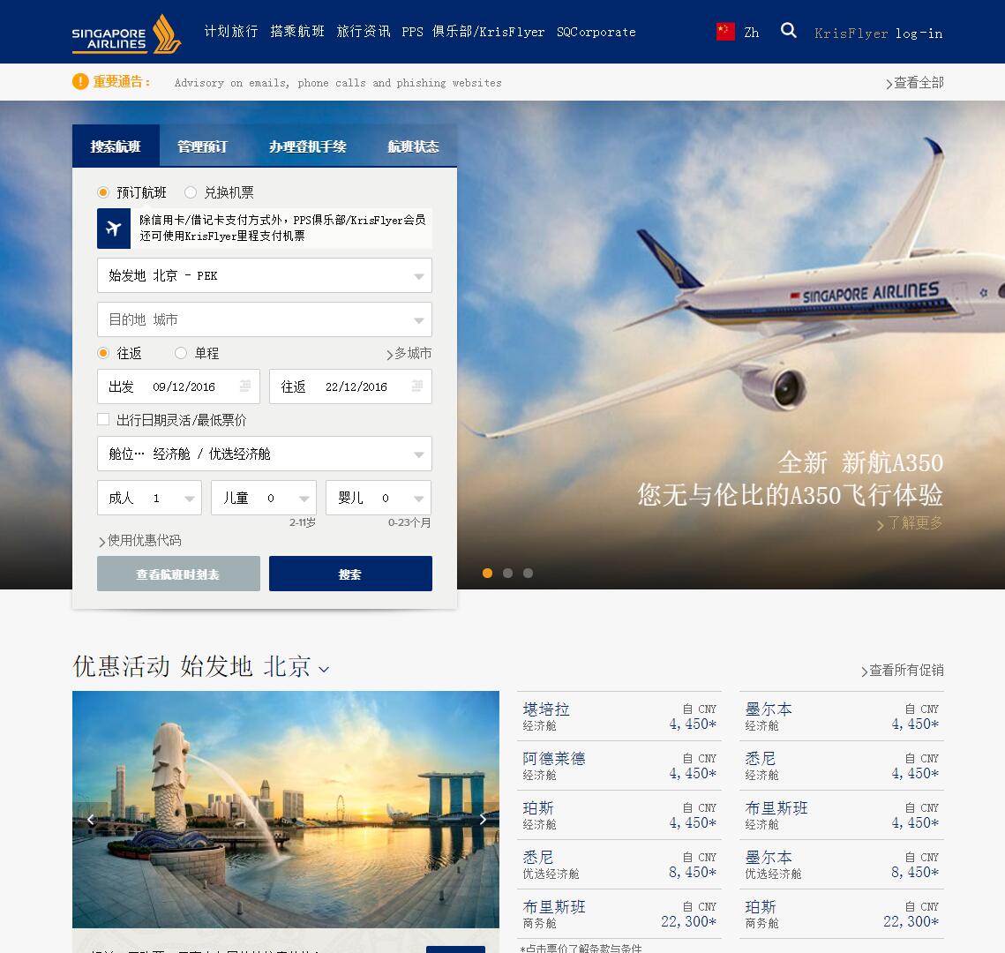The height and width of the screenshot is (953, 1005).
Task: Click 了解更多 link on A350 banner
Action: [910, 523]
